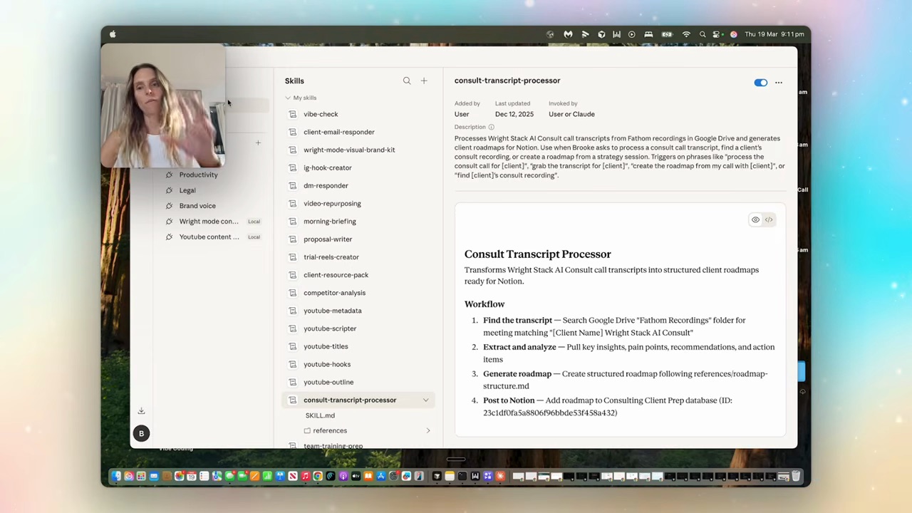
Task: Open the Apple menu
Action: (x=113, y=34)
